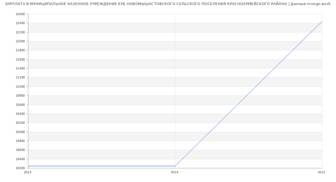Click the line's data point at 2024

pyautogui.click(x=175, y=166)
